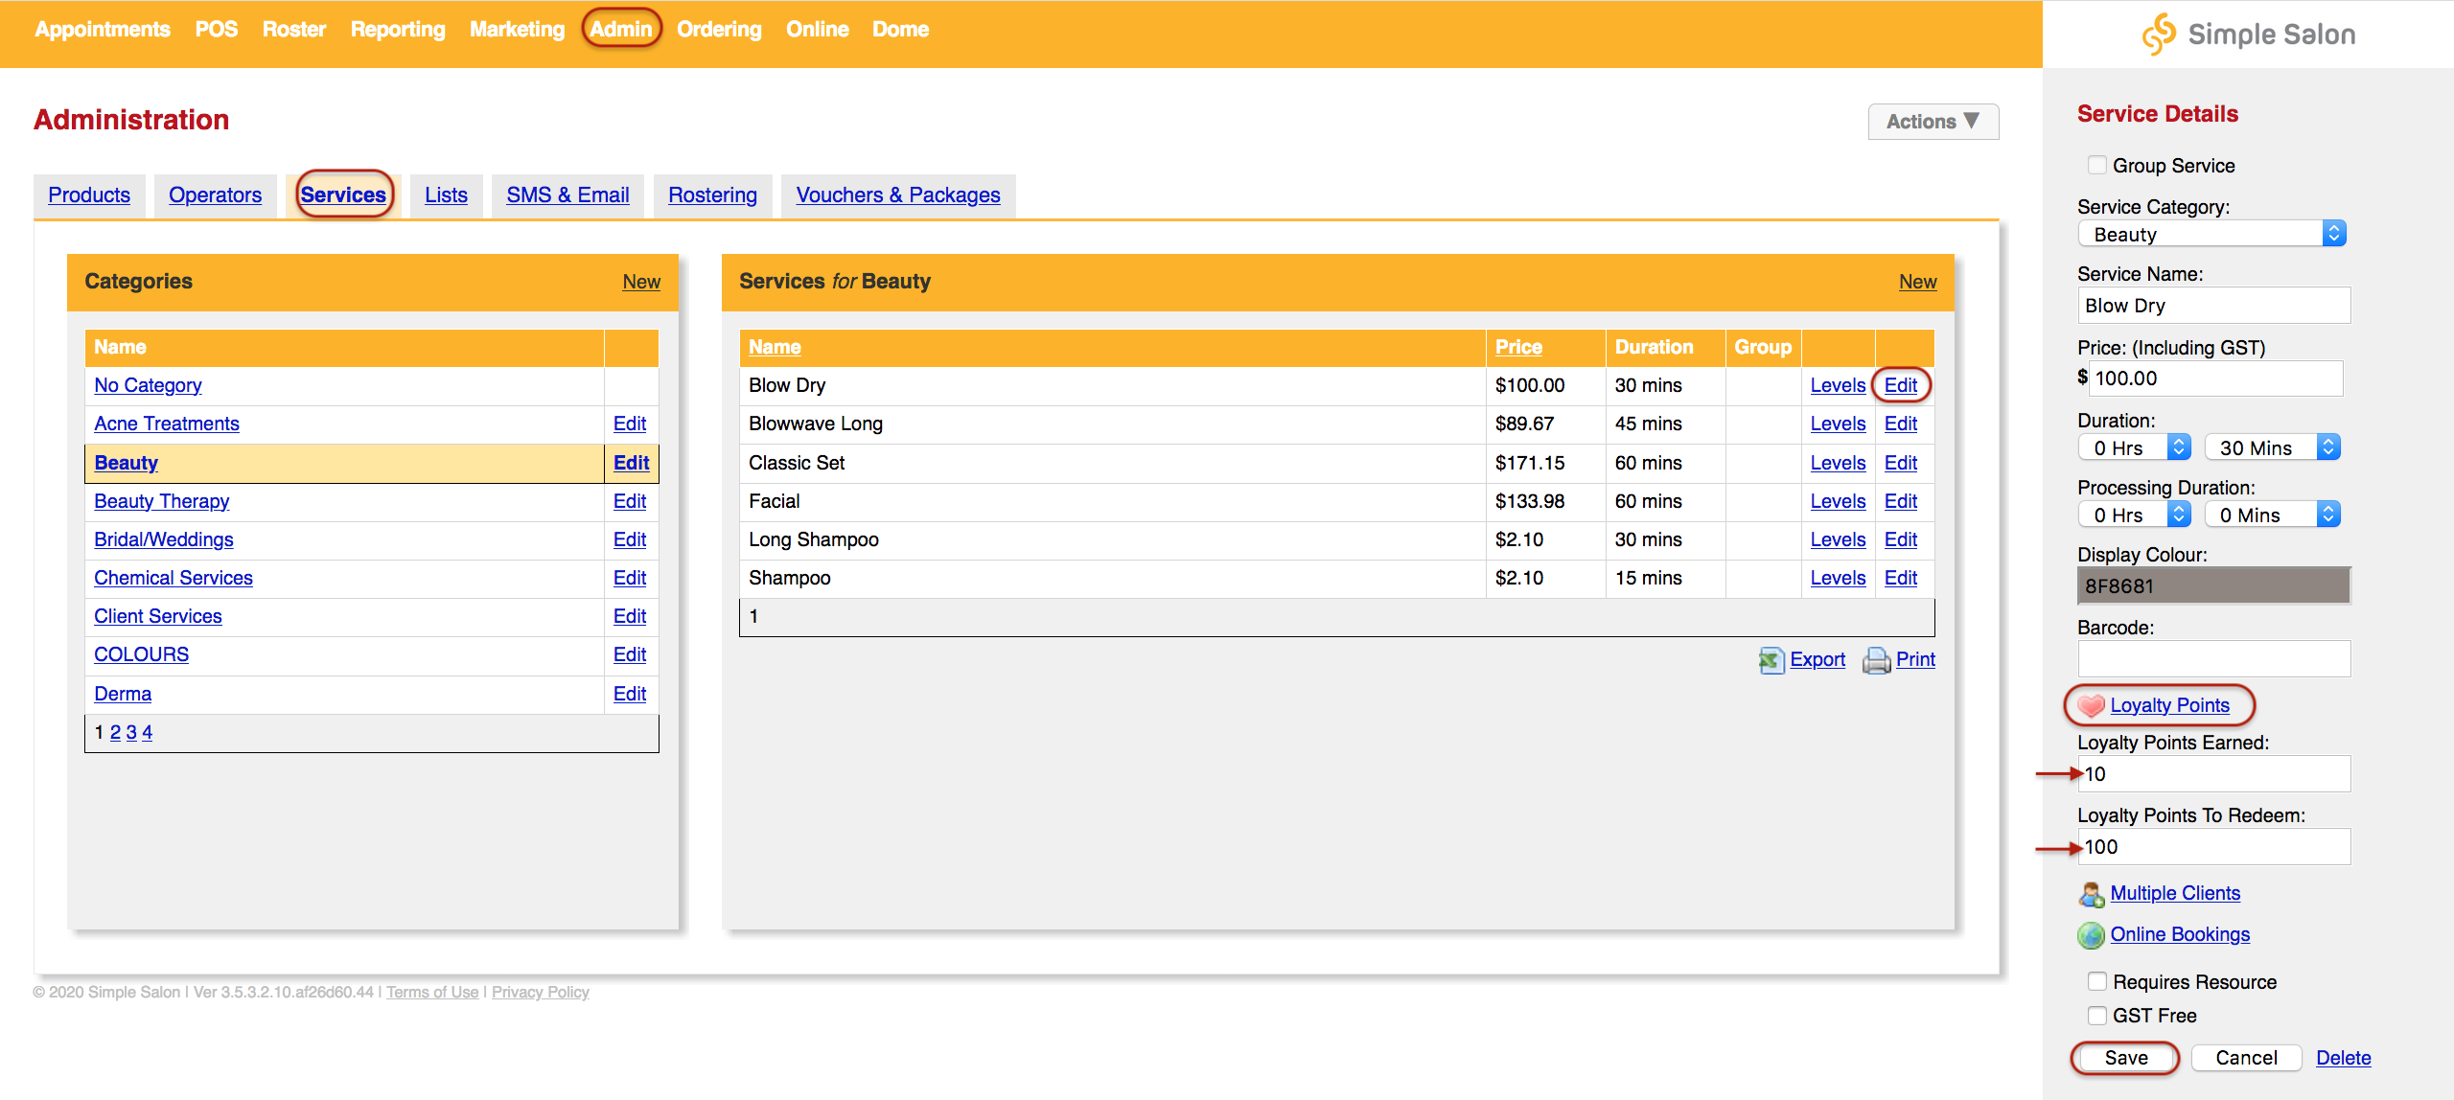Click the 8F8681 display colour swatch
Screen dimensions: 2454x1100
2212,585
